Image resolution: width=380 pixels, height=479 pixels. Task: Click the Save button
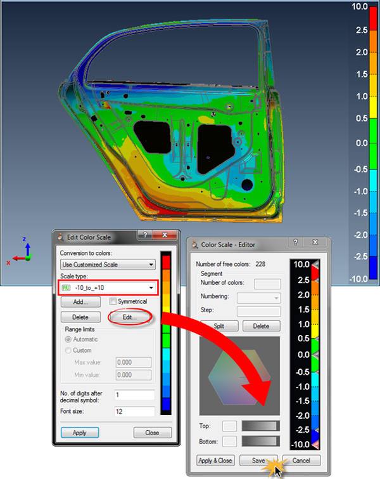pyautogui.click(x=258, y=461)
